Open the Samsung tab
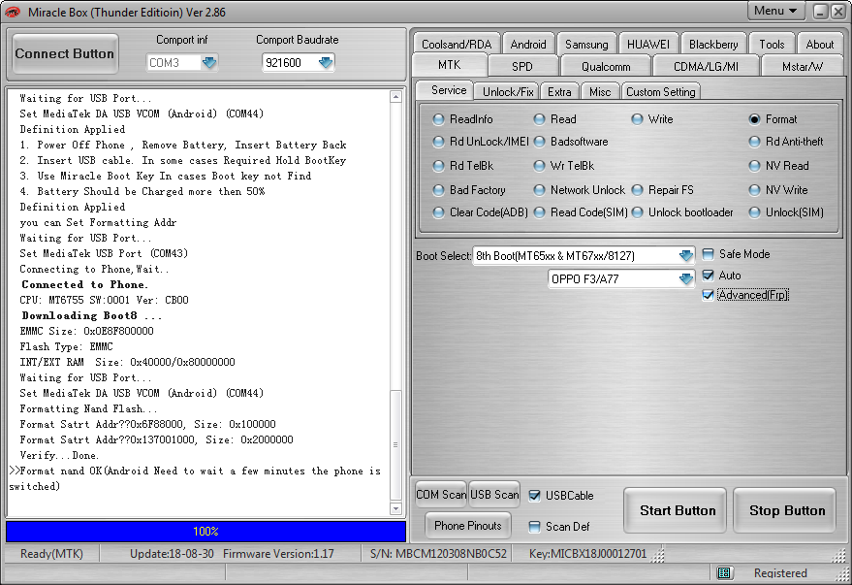 coord(586,44)
